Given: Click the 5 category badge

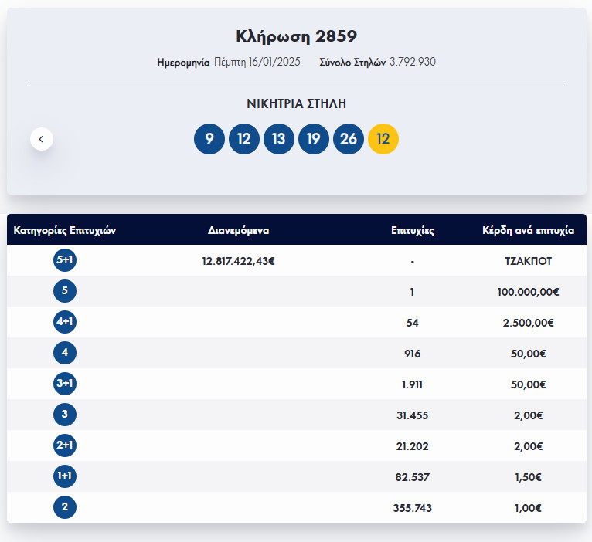Looking at the screenshot, I should click(65, 291).
